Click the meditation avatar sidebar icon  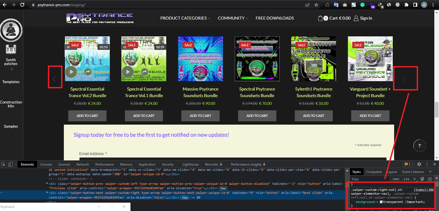click(11, 30)
